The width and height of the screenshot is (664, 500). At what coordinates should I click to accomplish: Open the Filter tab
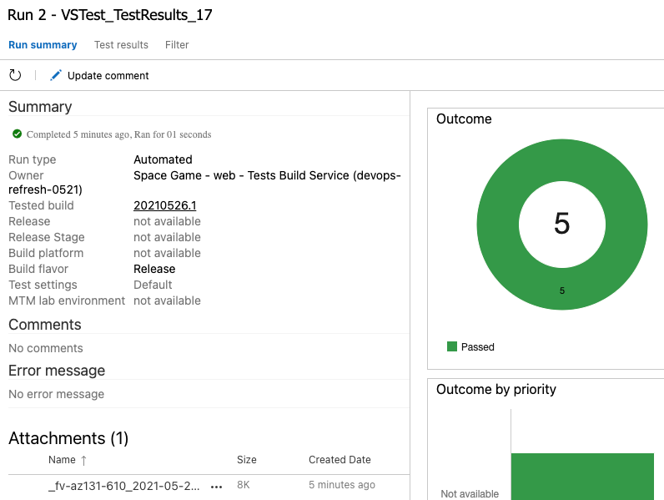[x=177, y=45]
